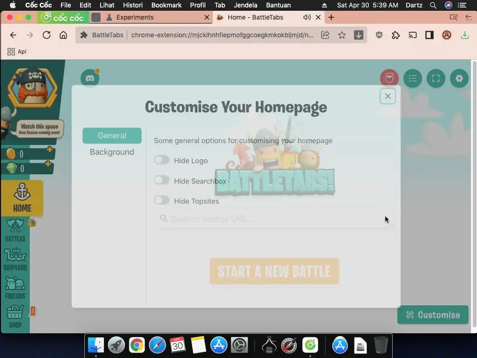Open the Bookmark menu
This screenshot has width=477, height=358.
pyautogui.click(x=166, y=5)
